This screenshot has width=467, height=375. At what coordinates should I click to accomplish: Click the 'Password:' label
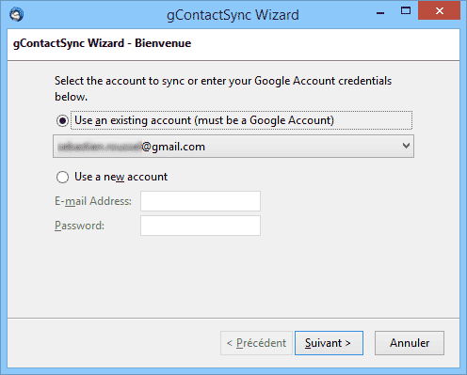79,226
